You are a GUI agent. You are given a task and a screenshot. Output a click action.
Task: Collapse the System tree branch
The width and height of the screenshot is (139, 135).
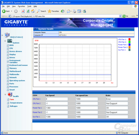[x=5, y=41]
